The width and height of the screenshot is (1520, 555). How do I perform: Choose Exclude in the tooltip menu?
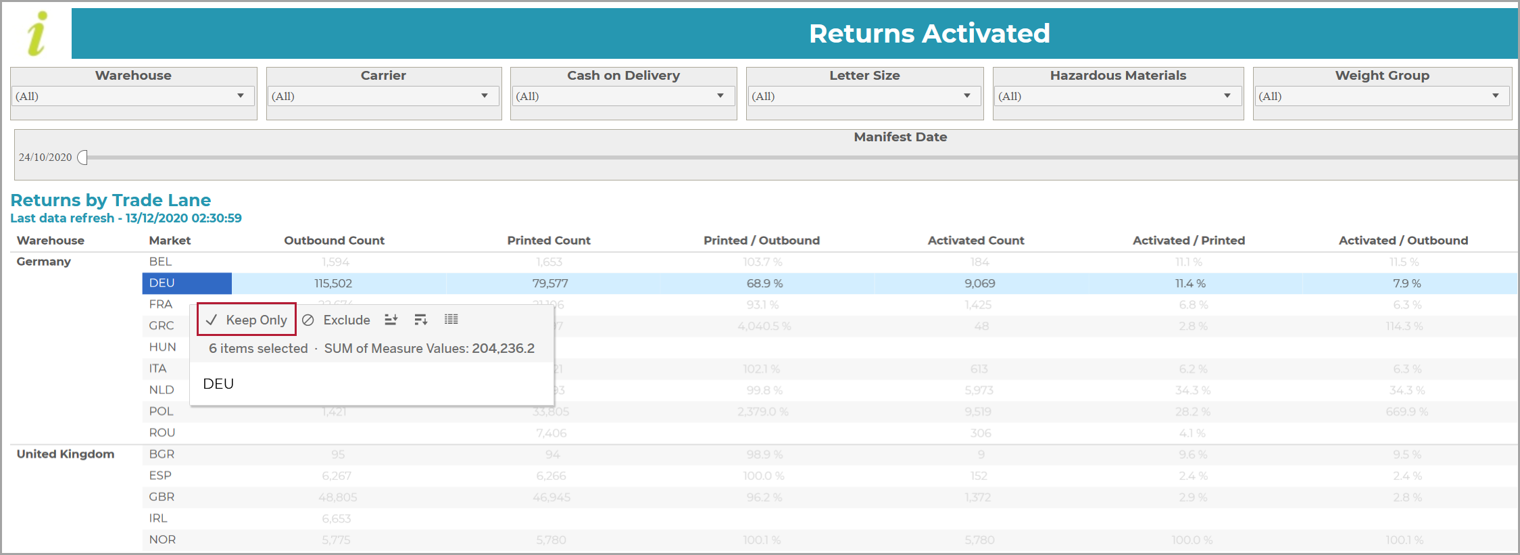[337, 320]
